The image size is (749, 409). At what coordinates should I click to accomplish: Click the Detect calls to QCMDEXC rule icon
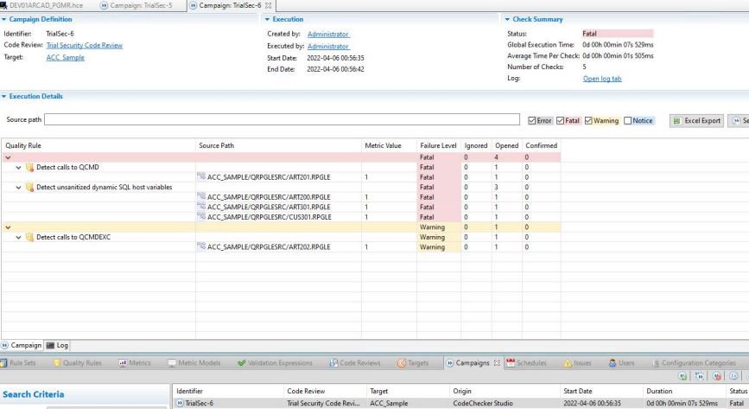coord(29,237)
